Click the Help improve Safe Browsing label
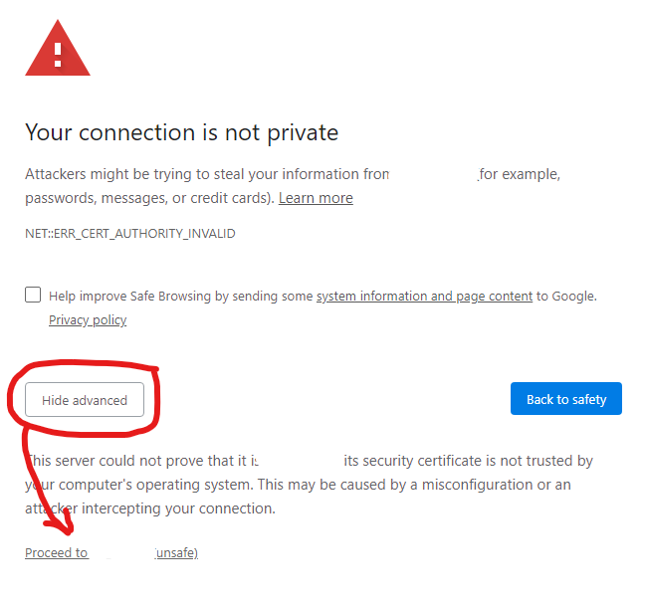The height and width of the screenshot is (609, 645). [x=181, y=296]
